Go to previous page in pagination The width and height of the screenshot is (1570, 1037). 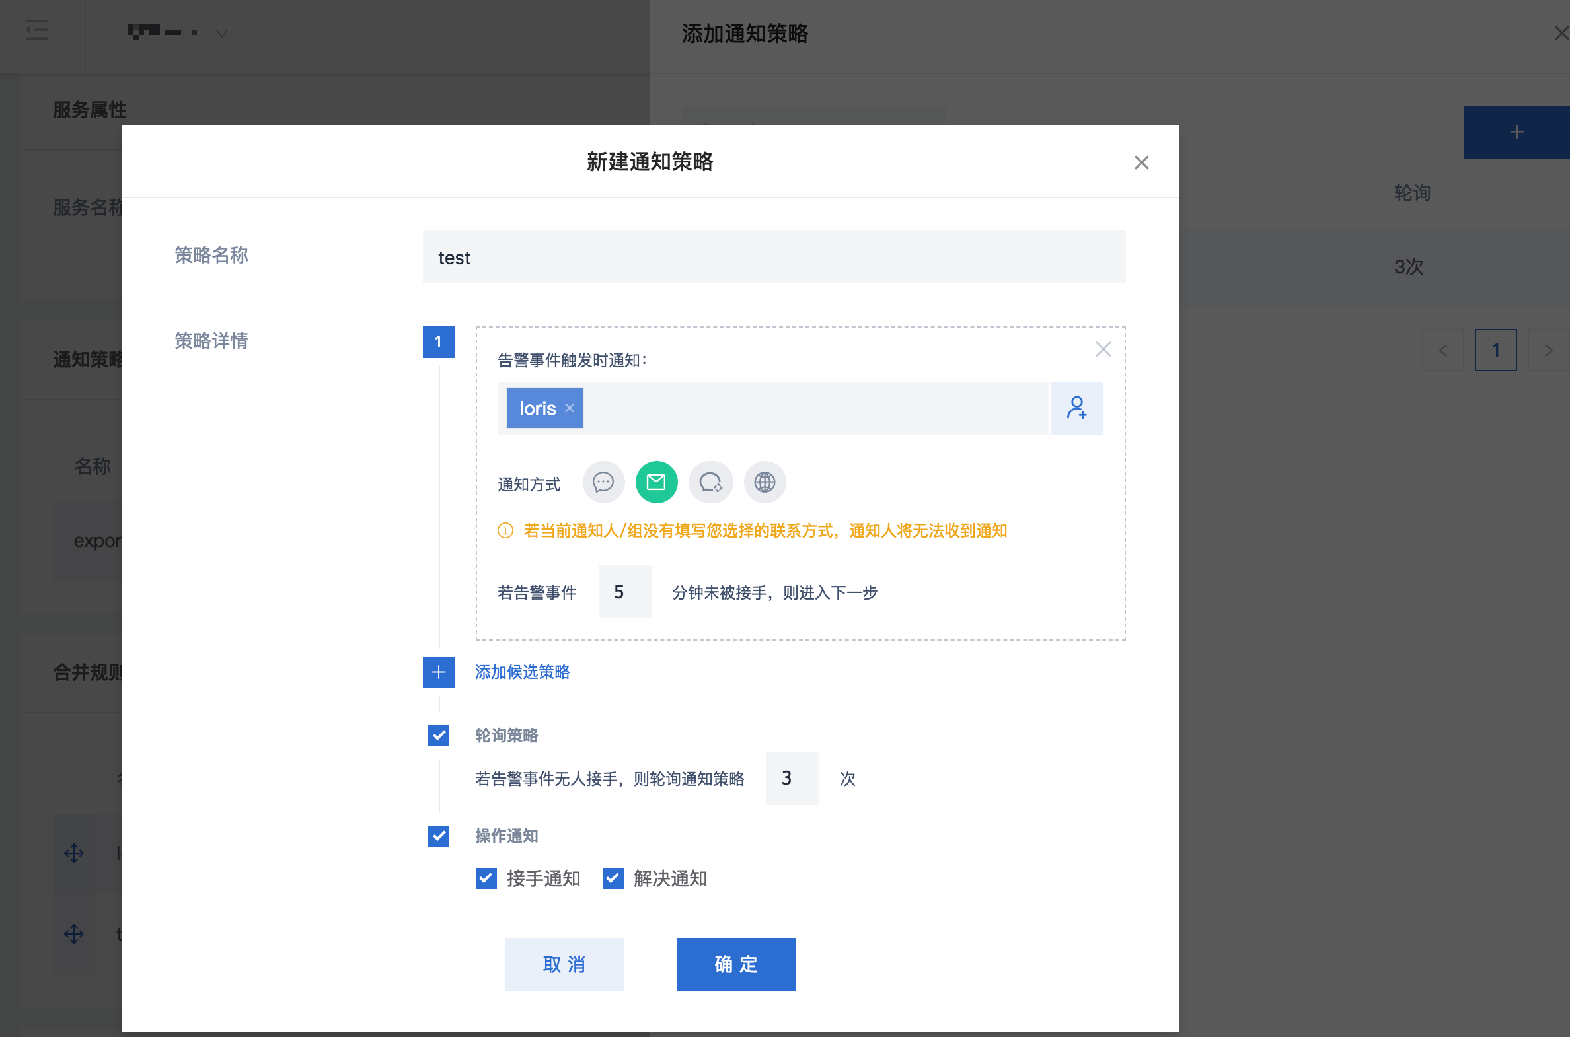1442,350
